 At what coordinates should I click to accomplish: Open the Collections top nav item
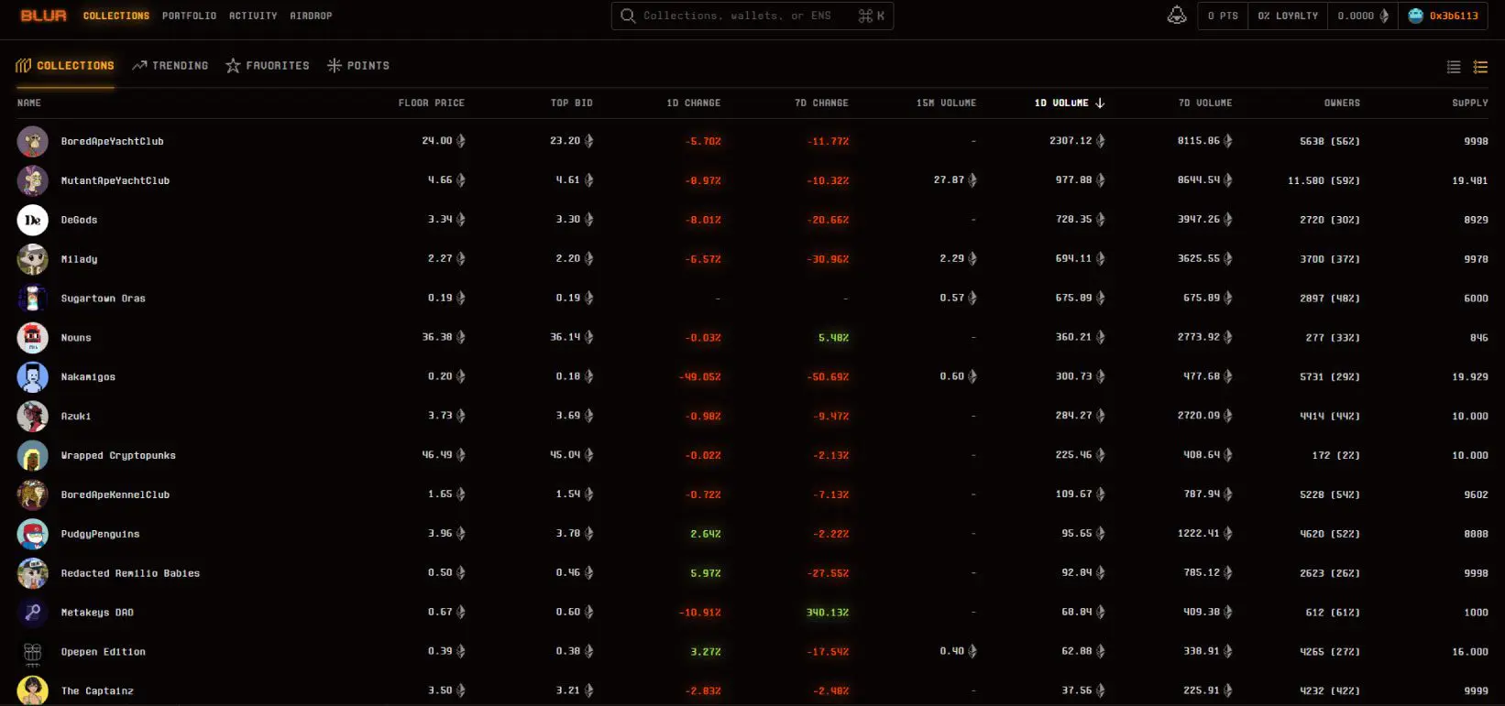tap(116, 16)
